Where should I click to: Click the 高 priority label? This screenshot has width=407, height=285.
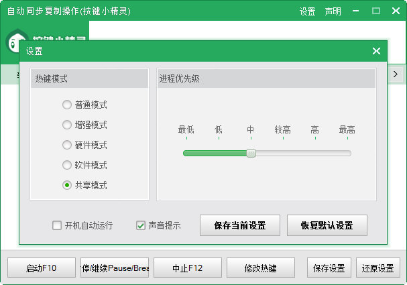tap(314, 129)
